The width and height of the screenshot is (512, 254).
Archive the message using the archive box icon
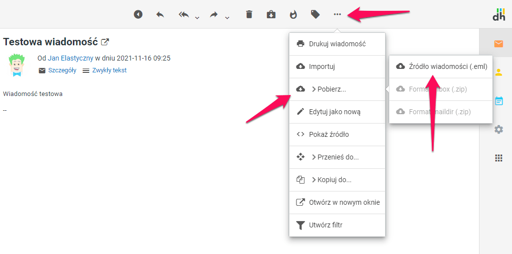271,14
